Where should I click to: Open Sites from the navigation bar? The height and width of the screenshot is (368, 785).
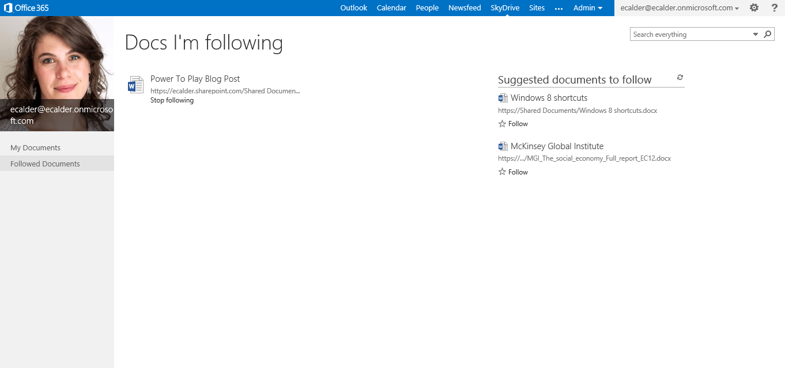coord(537,8)
